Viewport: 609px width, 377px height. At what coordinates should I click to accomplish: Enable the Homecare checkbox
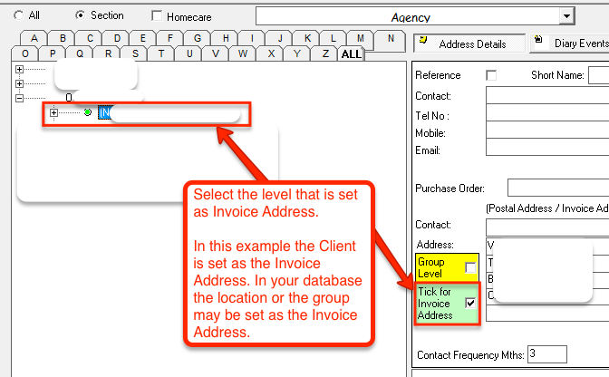coord(158,15)
